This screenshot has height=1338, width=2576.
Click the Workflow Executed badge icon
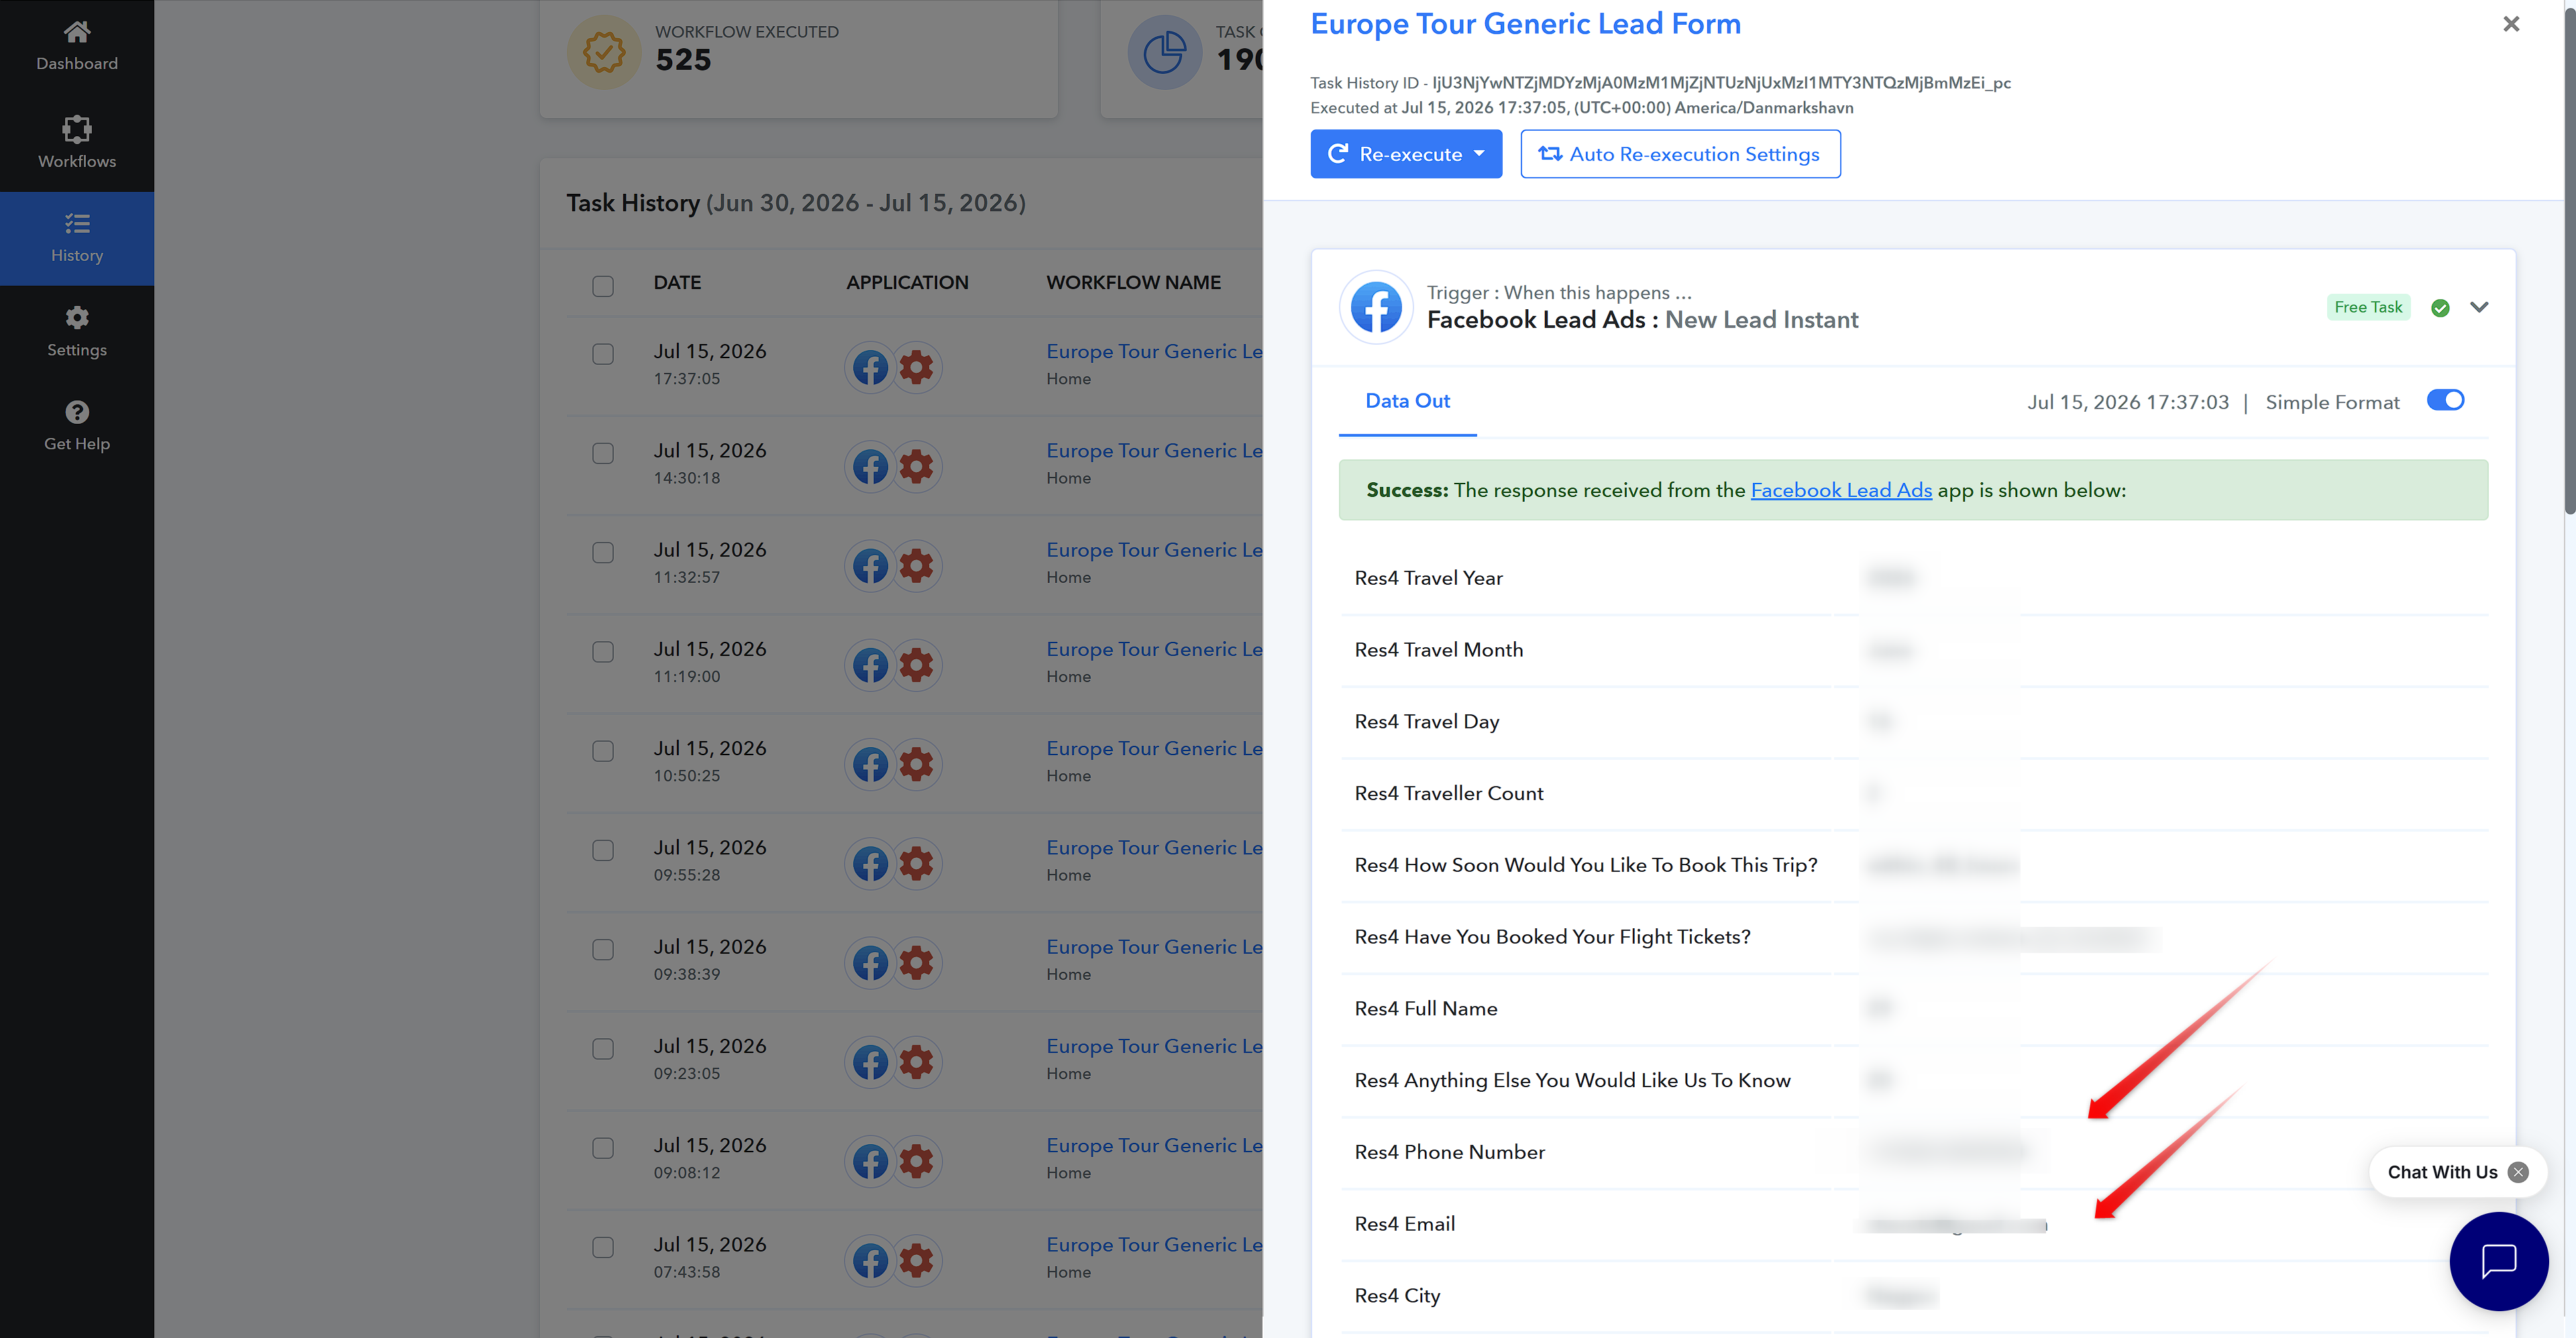pos(603,52)
